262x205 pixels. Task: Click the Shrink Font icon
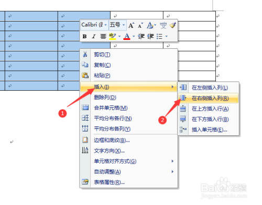140,26
